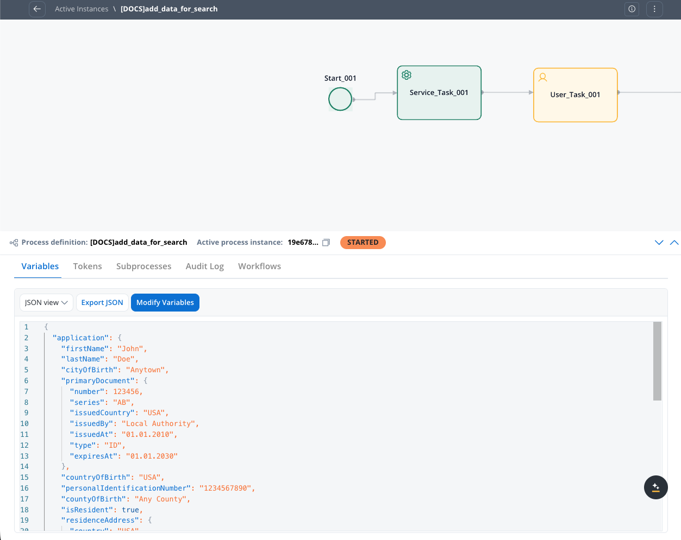Open the three-dot overflow menu

[x=654, y=9]
